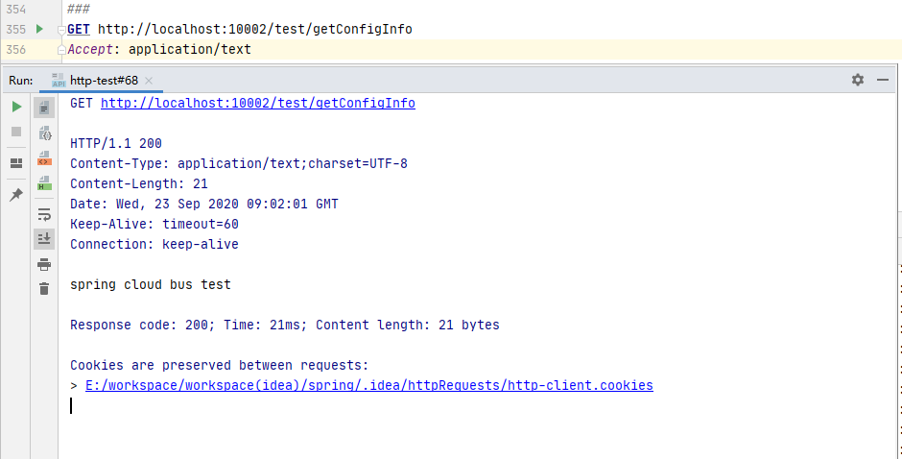Open Run panel gear settings menu

(x=858, y=80)
